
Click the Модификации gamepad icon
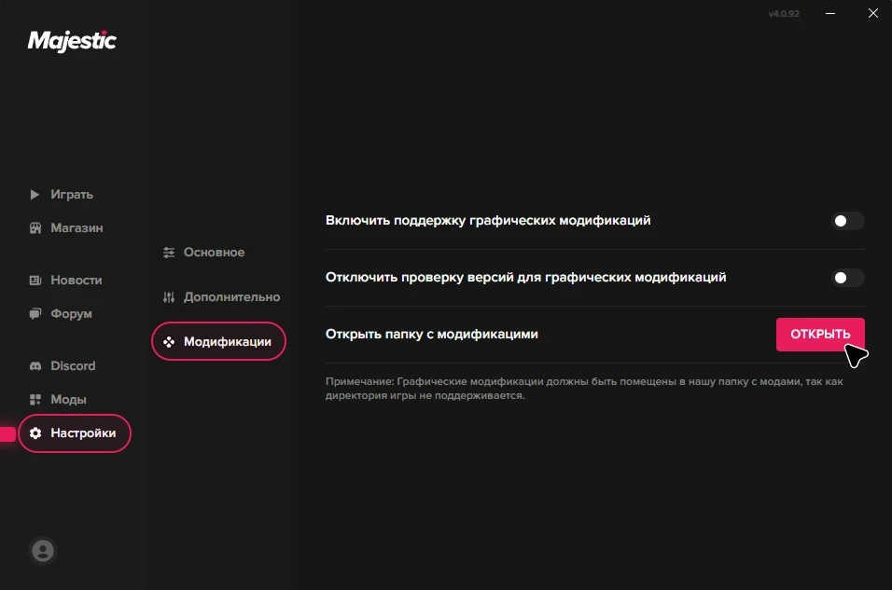pyautogui.click(x=169, y=342)
